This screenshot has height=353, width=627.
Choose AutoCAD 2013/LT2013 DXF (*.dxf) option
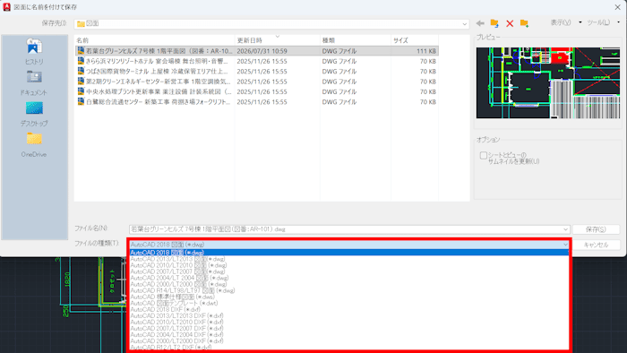point(349,316)
